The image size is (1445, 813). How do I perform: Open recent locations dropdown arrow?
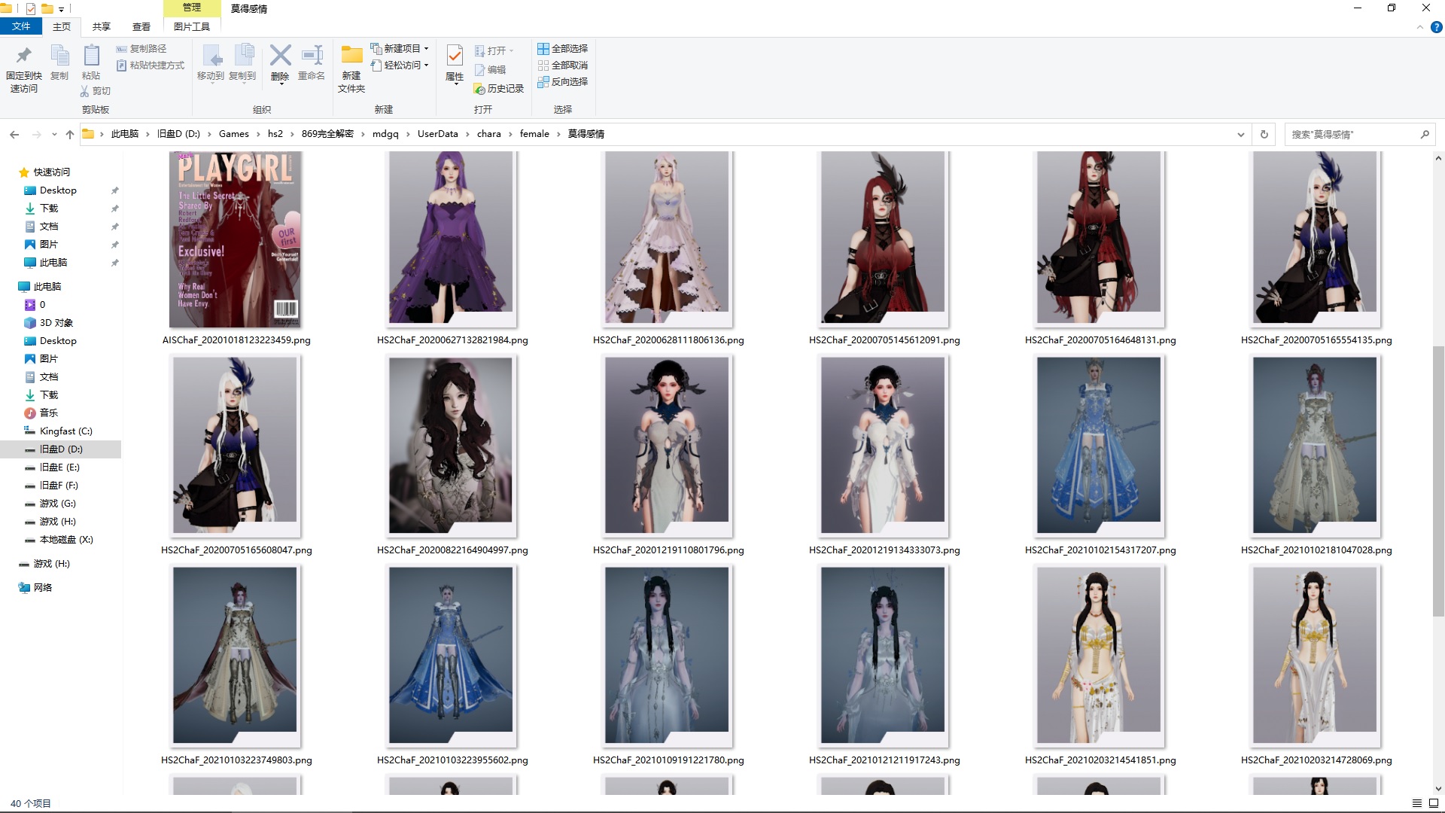pyautogui.click(x=54, y=134)
